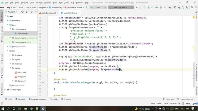198x111 pixels.
Task: Select MainActivity in the project tree
Action: (x=21, y=34)
